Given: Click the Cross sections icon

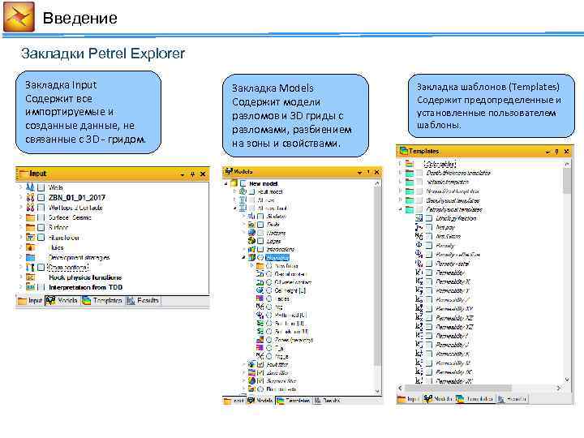Looking at the screenshot, I should point(30,268).
